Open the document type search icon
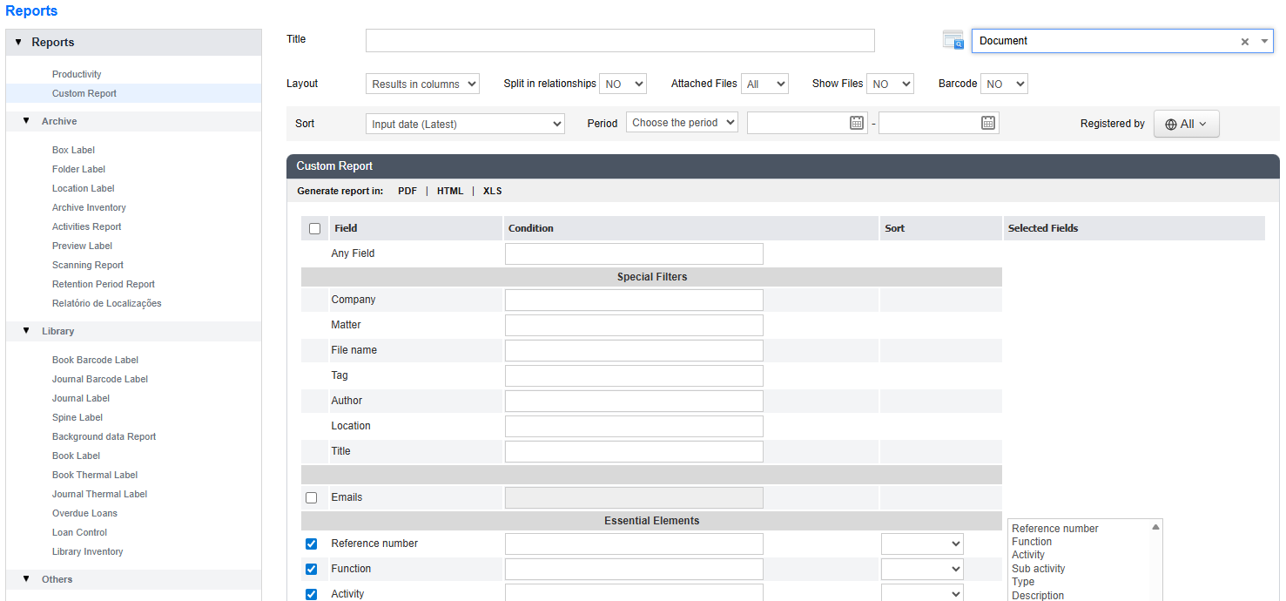Screen dimensions: 1286x601 953,40
